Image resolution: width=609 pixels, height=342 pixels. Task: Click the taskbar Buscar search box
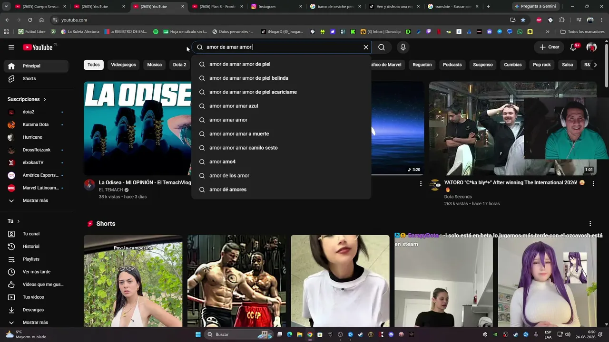click(239, 334)
